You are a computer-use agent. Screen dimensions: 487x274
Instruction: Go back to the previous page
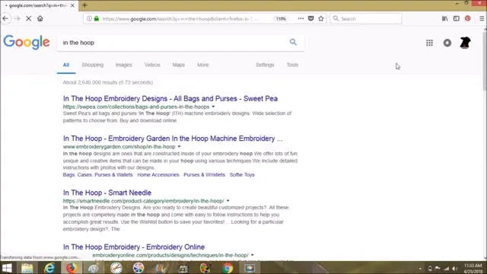pyautogui.click(x=5, y=18)
